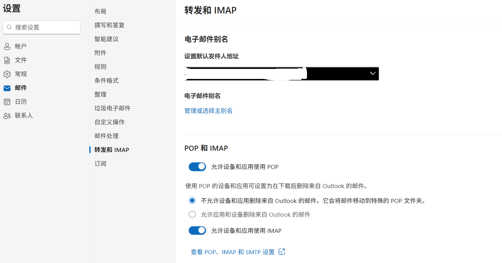Click the 转发和 IMAP page heading

210,10
